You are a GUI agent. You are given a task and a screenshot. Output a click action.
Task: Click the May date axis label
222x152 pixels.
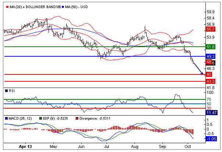point(53,146)
